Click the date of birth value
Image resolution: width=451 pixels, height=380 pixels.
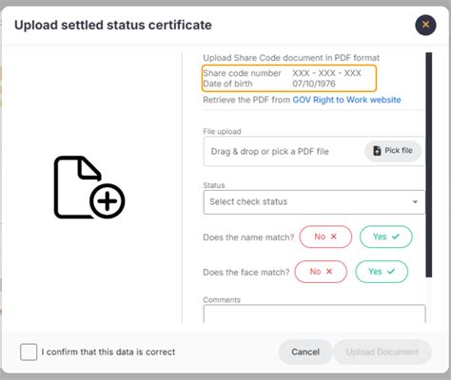tap(314, 84)
